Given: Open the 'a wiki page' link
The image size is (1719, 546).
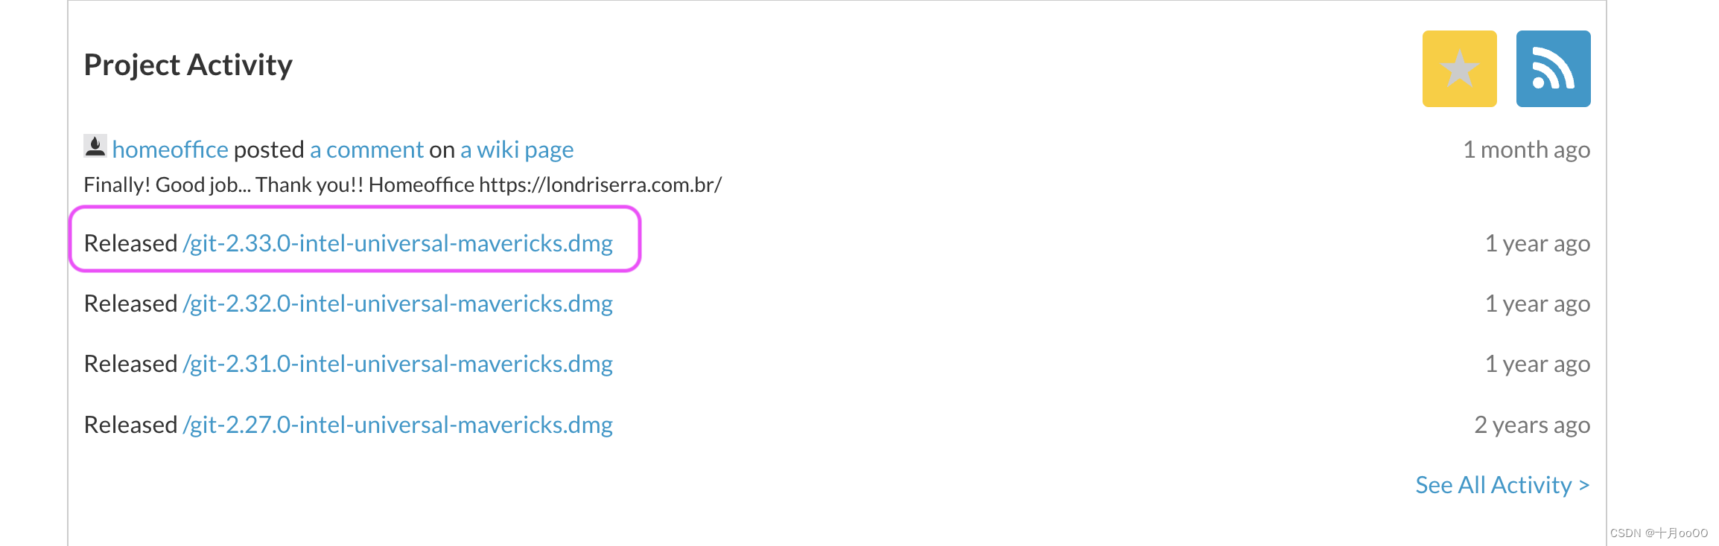Looking at the screenshot, I should coord(517,150).
